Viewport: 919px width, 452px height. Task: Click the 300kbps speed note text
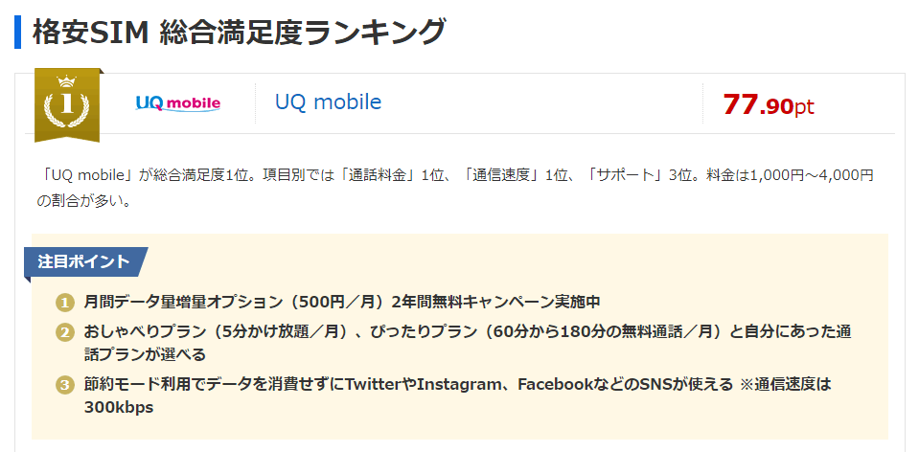click(119, 408)
